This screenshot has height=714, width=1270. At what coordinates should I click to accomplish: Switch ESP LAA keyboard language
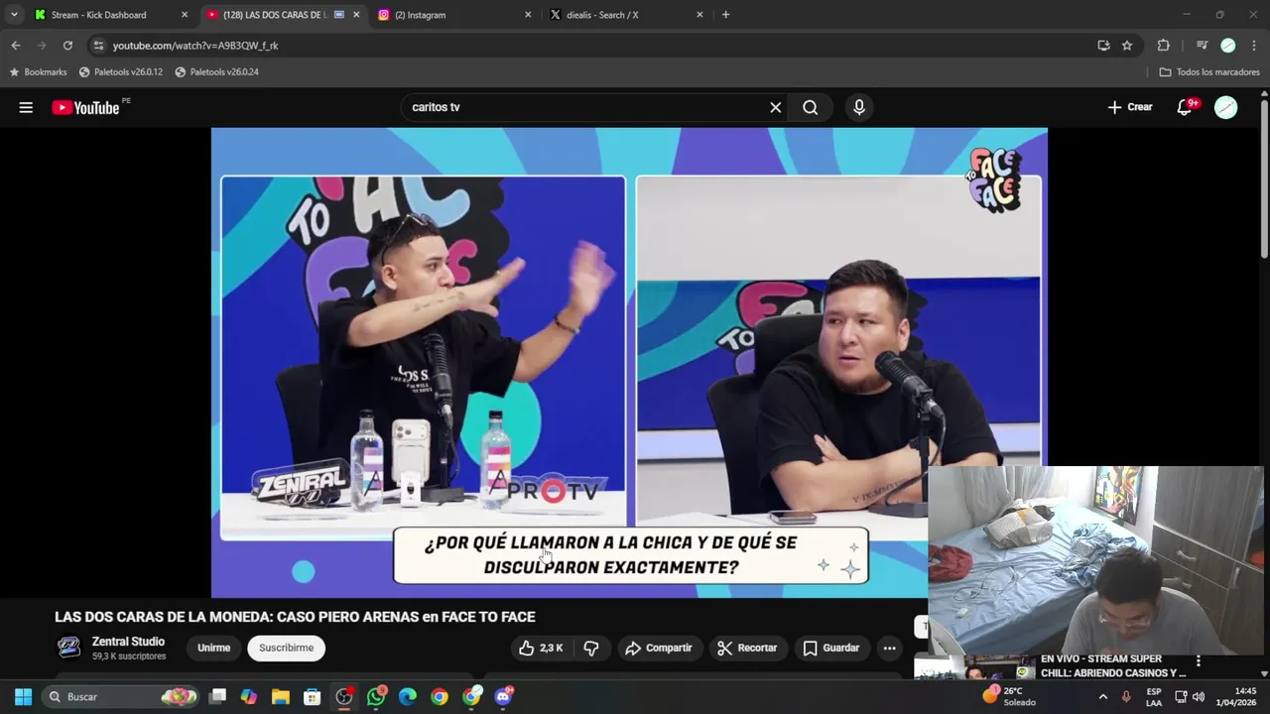coord(1154,697)
